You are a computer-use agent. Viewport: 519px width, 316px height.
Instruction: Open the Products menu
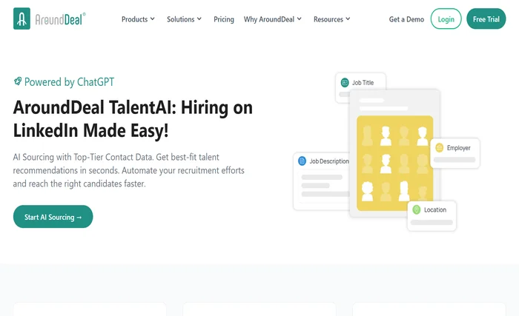(138, 19)
